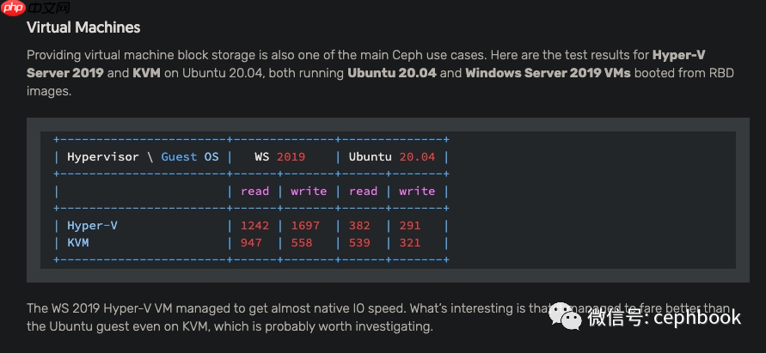Viewport: 766px width, 353px height.
Task: Click the Hyper-V row label in the table
Action: (x=92, y=226)
